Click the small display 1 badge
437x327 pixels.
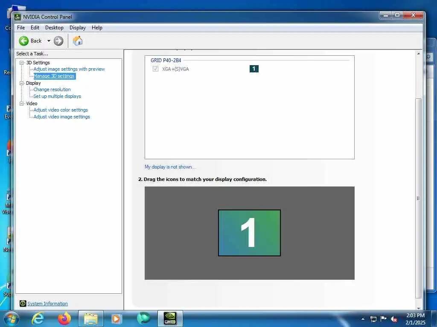point(254,69)
